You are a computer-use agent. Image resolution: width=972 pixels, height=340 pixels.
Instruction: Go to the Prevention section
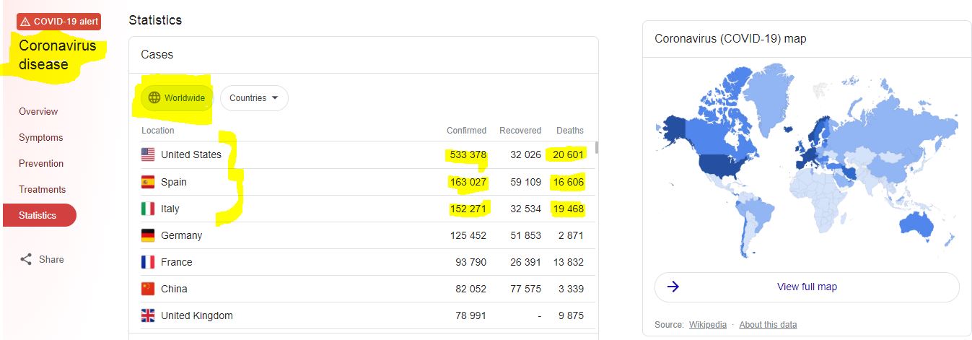(x=41, y=163)
